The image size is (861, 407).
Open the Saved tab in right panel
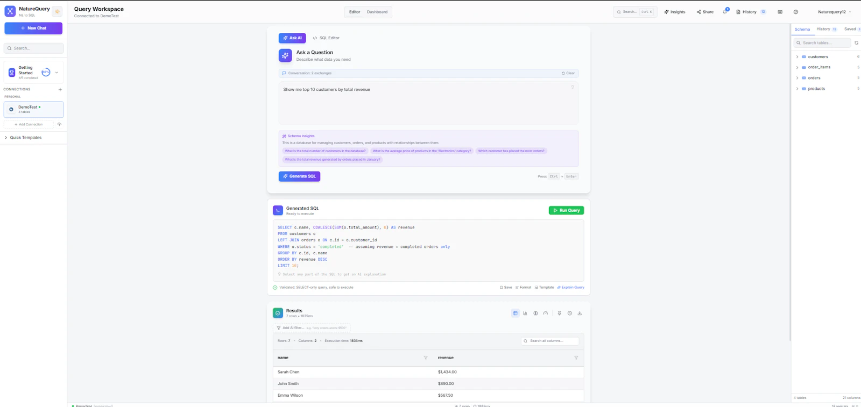tap(851, 29)
